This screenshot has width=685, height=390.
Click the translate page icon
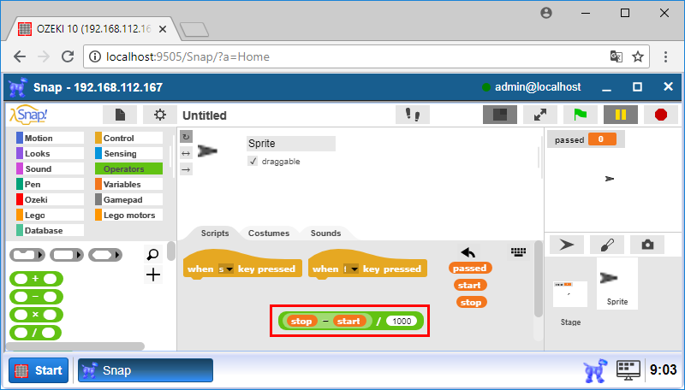click(616, 56)
